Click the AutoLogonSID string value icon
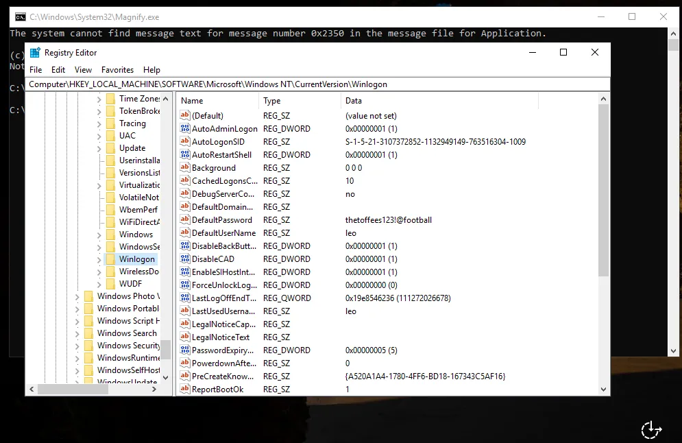This screenshot has height=443, width=682. coord(185,141)
